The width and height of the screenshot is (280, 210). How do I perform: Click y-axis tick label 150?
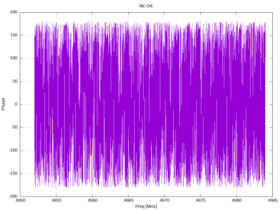tap(14, 35)
